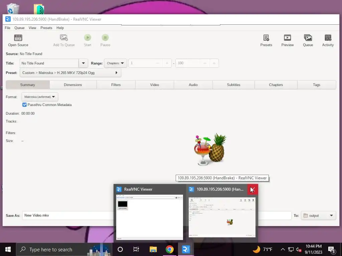This screenshot has height=256, width=342.
Task: Select the RealVNC Viewer window thumbnail
Action: pyautogui.click(x=150, y=217)
